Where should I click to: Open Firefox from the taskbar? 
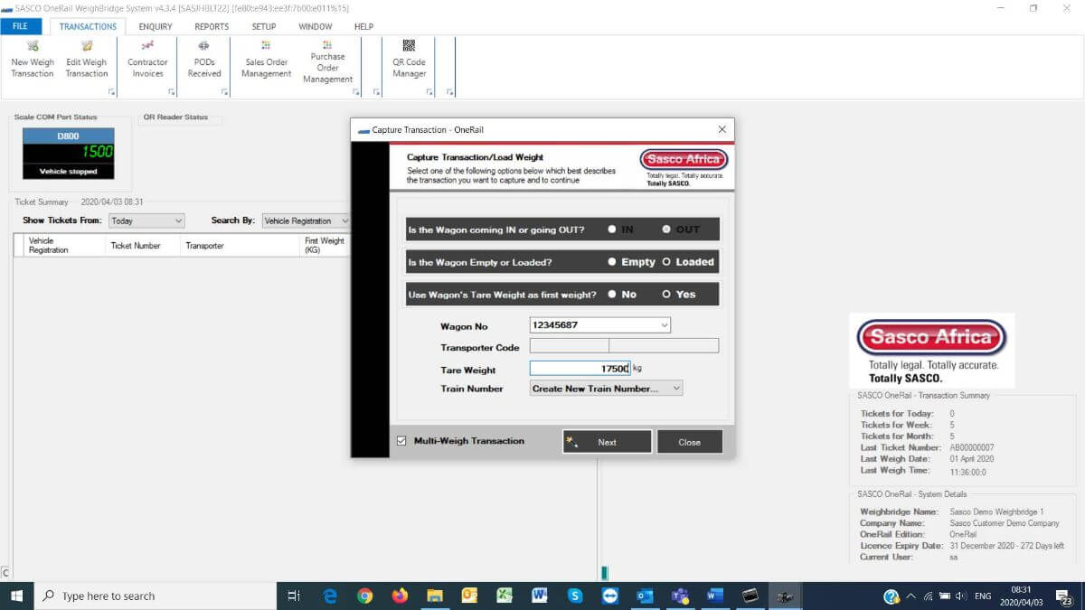click(400, 596)
